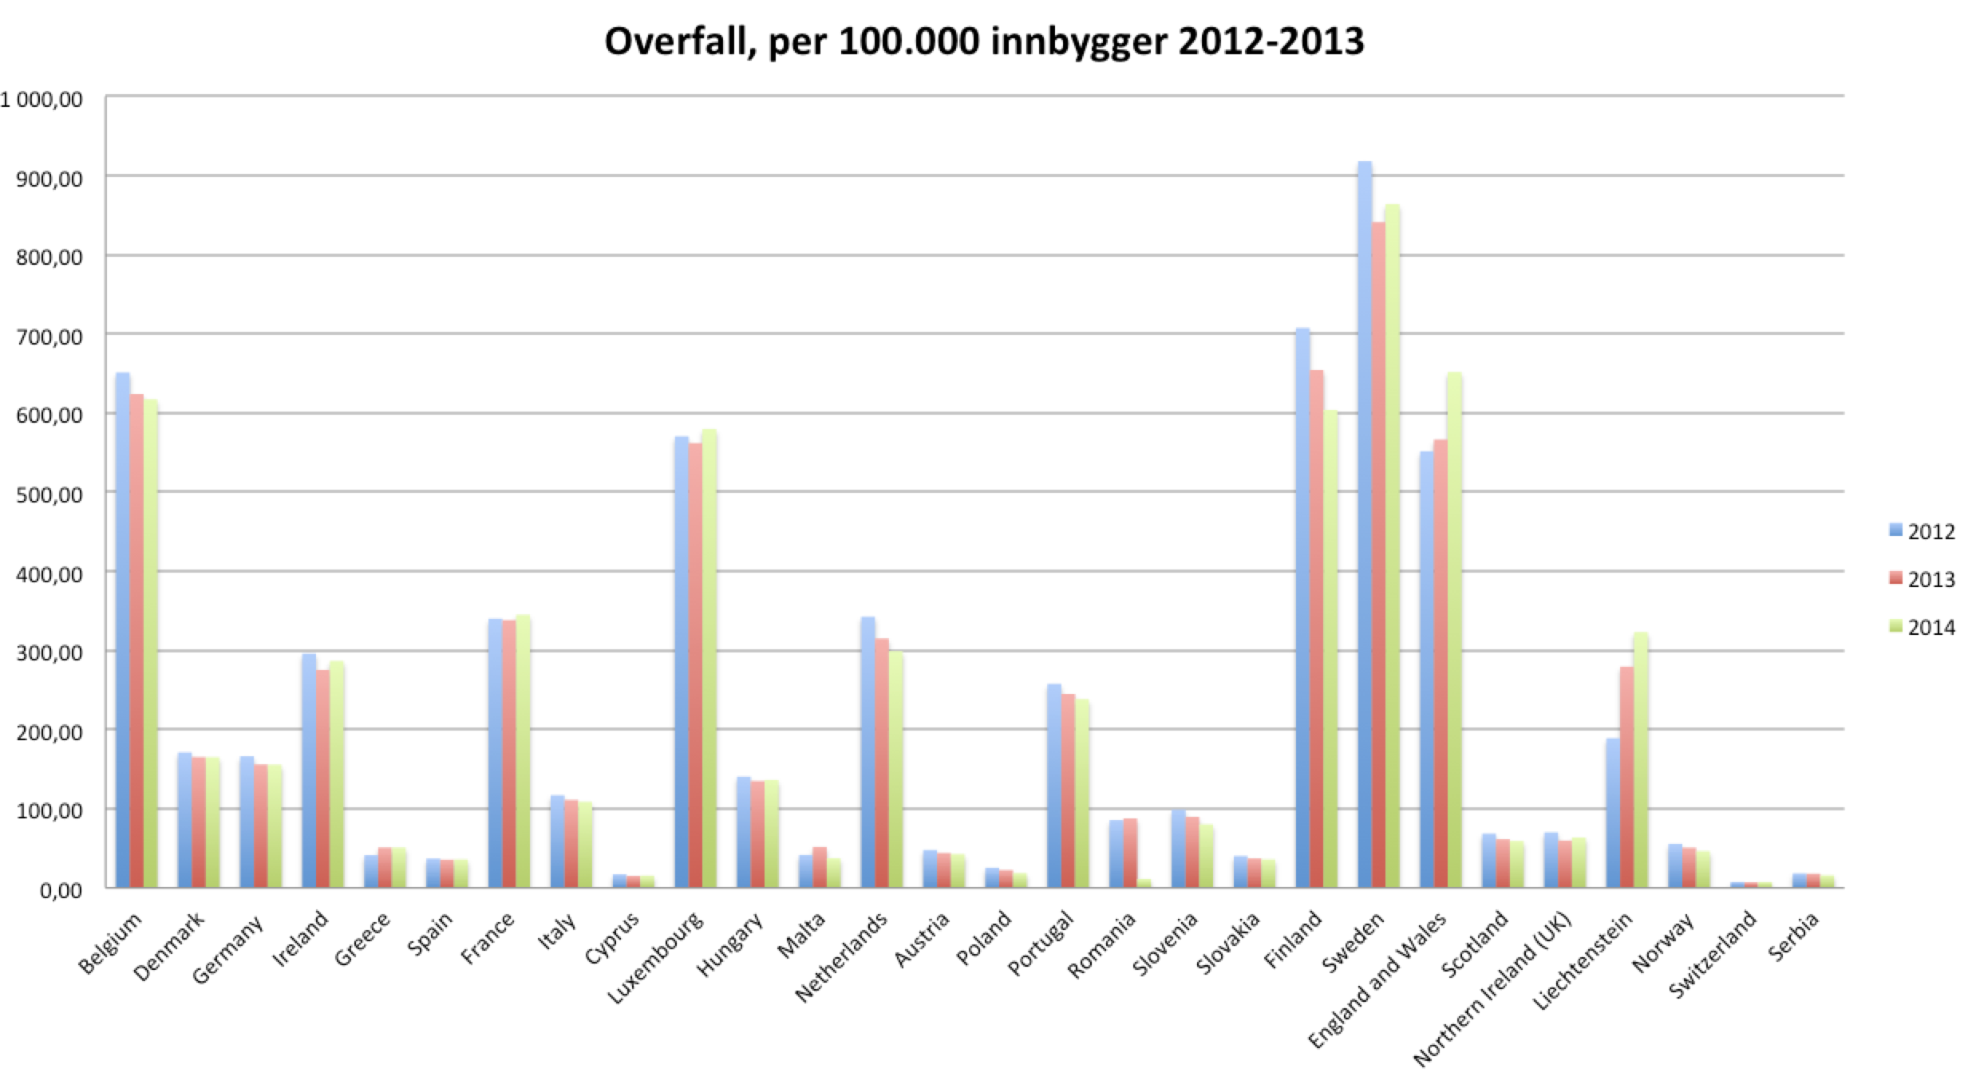Click Portugal's blue 2012 bar
This screenshot has width=1976, height=1080.
click(x=1054, y=786)
